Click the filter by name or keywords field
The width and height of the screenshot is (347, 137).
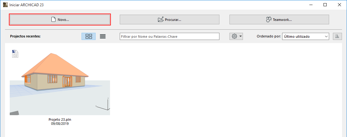(170, 36)
